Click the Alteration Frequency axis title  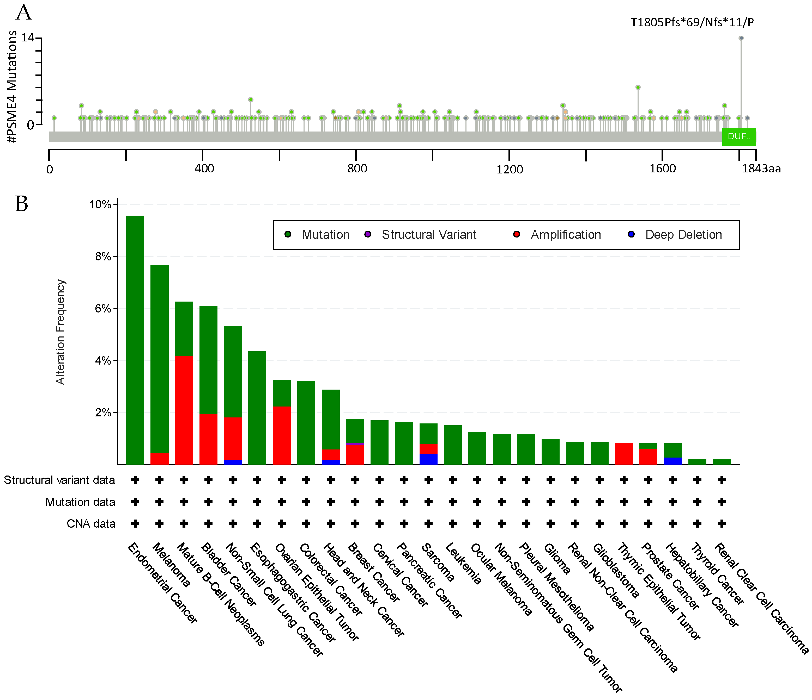click(x=60, y=332)
